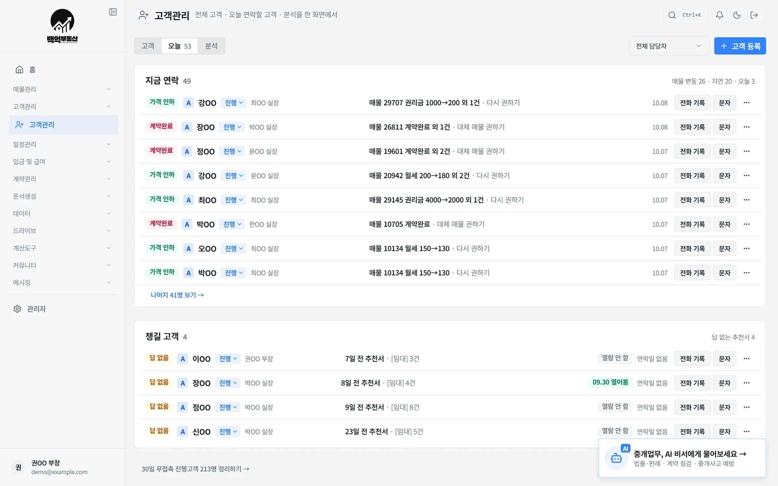Collapse the sidebar with the panel icon
Image resolution: width=778 pixels, height=486 pixels.
(x=113, y=12)
